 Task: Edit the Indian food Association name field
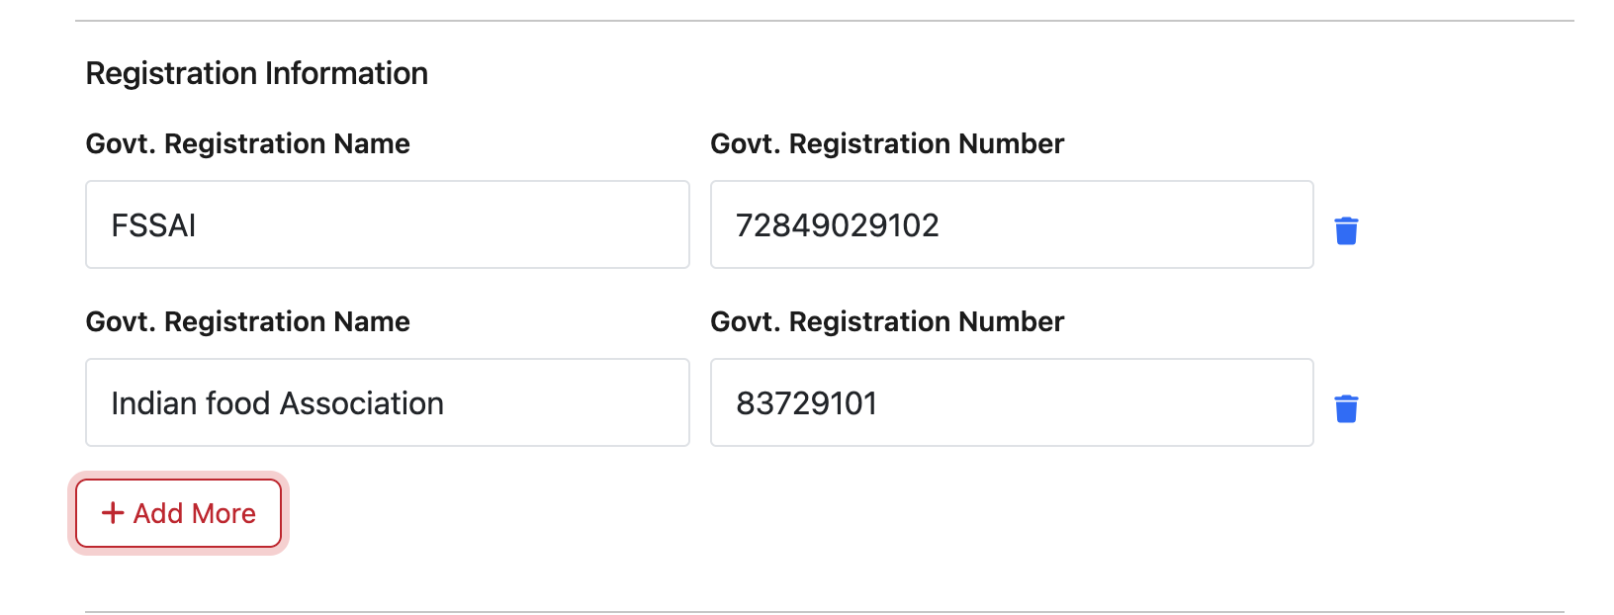coord(387,402)
